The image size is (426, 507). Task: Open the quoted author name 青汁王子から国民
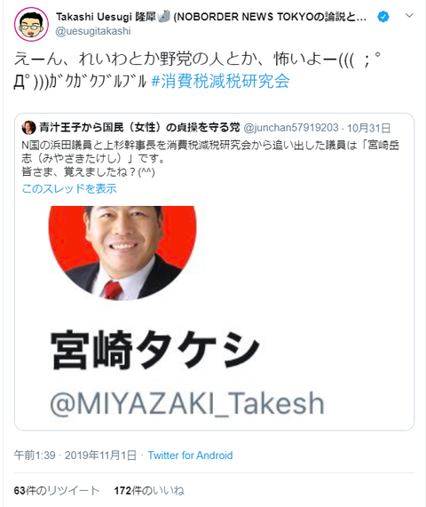click(139, 127)
